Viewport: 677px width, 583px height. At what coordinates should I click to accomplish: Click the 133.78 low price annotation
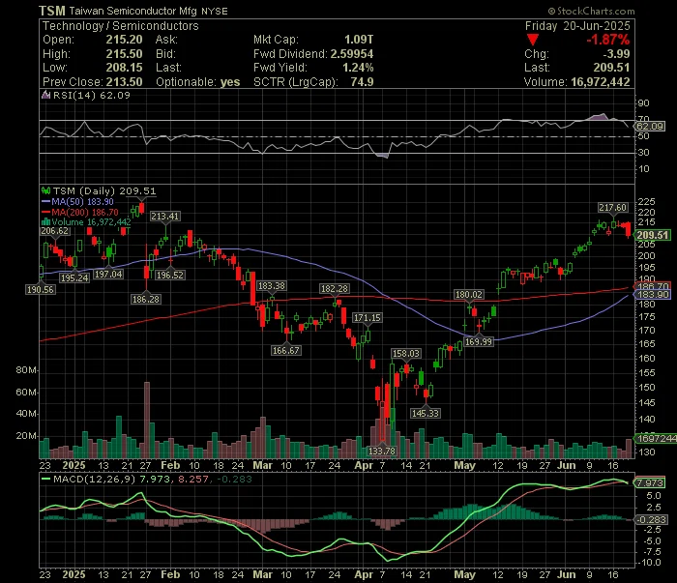coord(382,451)
